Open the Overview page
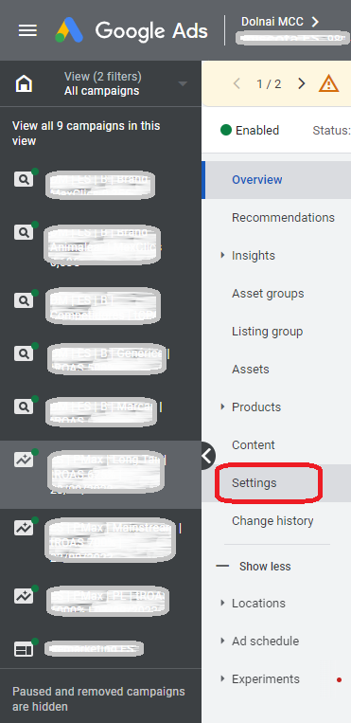This screenshot has height=723, width=351. (257, 180)
